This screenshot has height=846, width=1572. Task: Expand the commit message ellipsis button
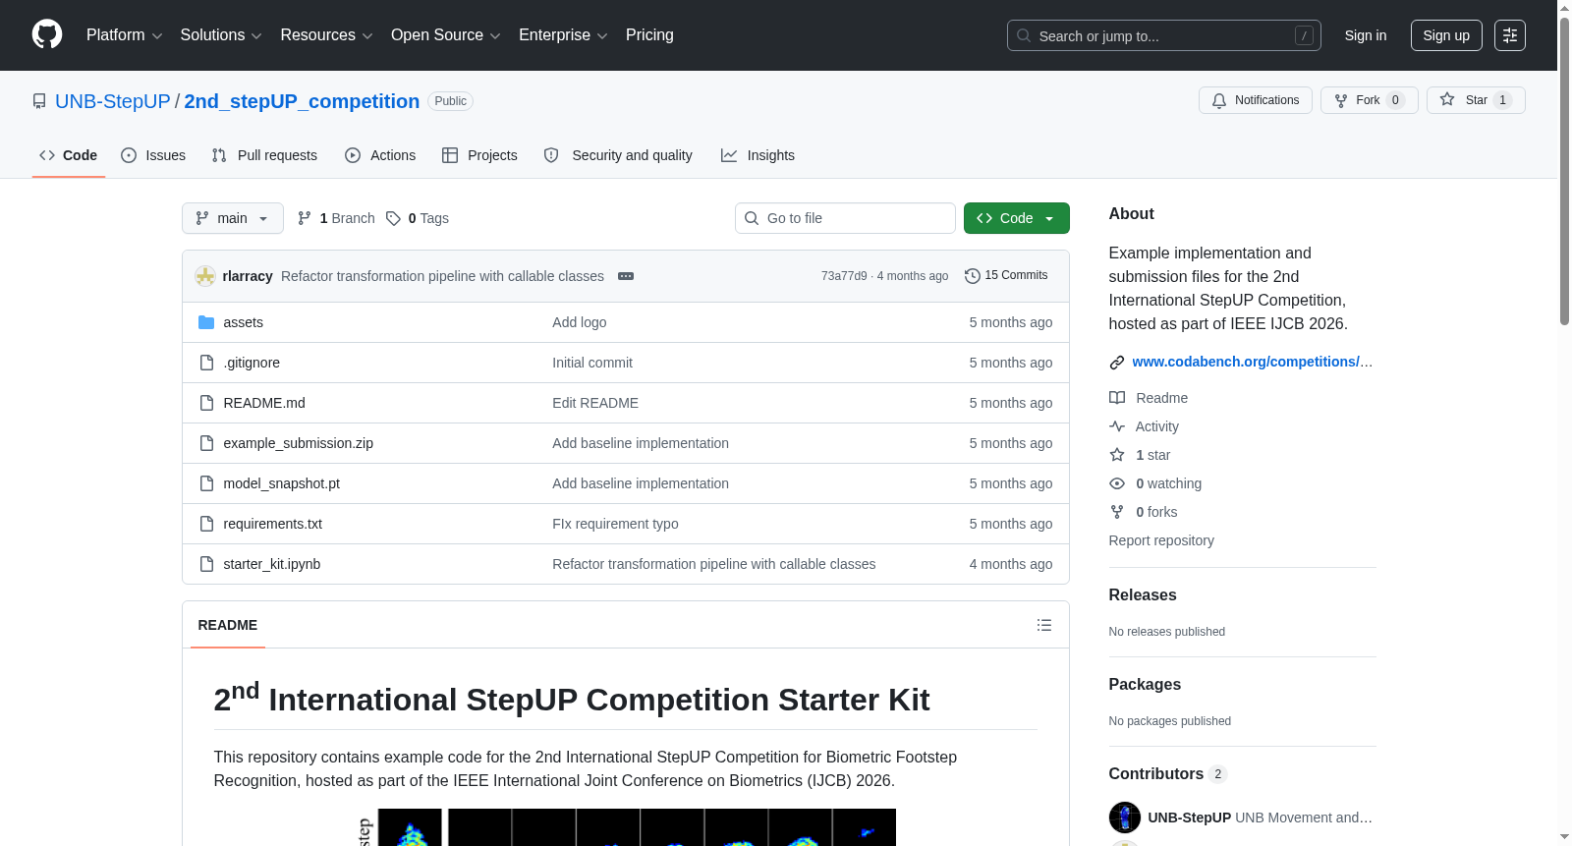[x=626, y=276]
